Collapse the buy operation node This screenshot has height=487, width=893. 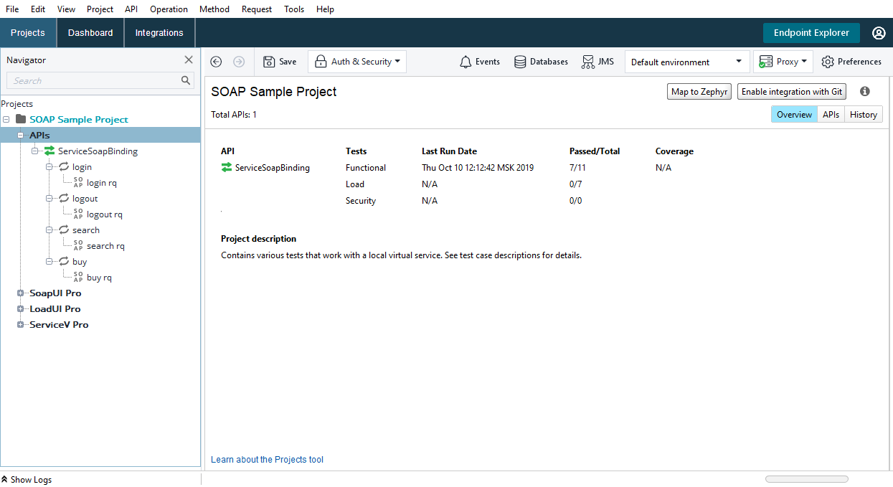pos(49,262)
